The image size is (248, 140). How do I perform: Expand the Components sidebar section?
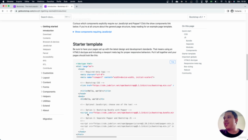point(48,92)
